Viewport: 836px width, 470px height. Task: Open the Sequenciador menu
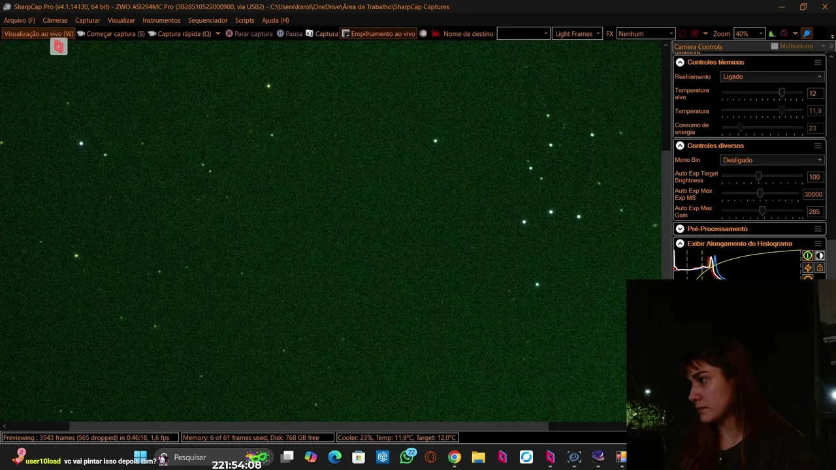tap(208, 20)
